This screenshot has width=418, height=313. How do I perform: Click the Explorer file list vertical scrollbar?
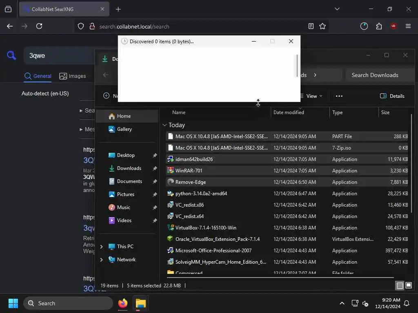(411, 163)
